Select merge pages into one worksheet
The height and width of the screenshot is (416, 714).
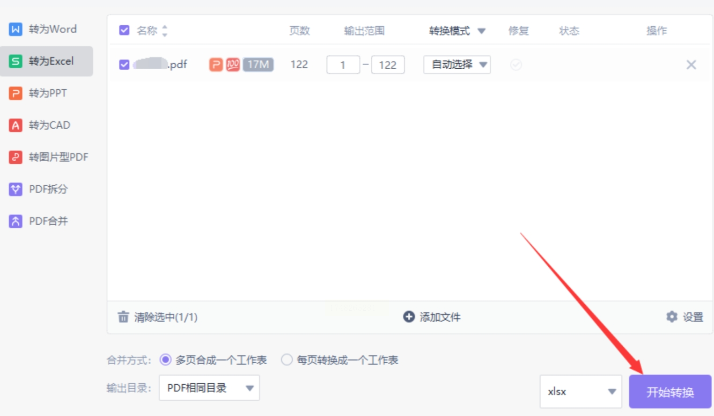pos(165,360)
